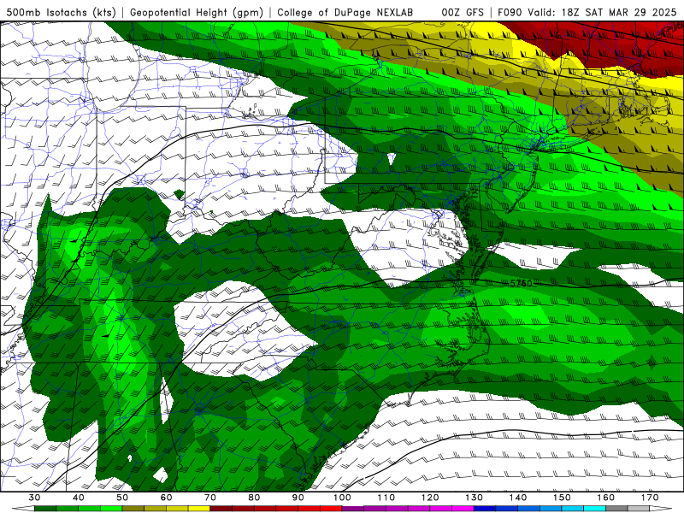
Task: Click the 120 label on the color scale
Action: pos(430,498)
